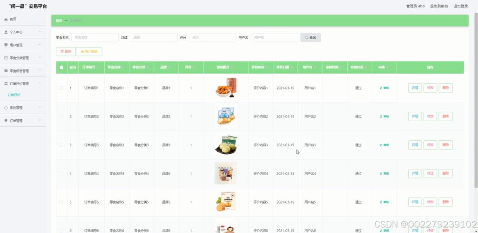478x233 pixels.
Task: Open the snack image thumbnail in row 2
Action: [x=226, y=116]
